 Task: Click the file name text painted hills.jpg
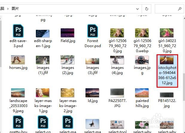click(142, 103)
